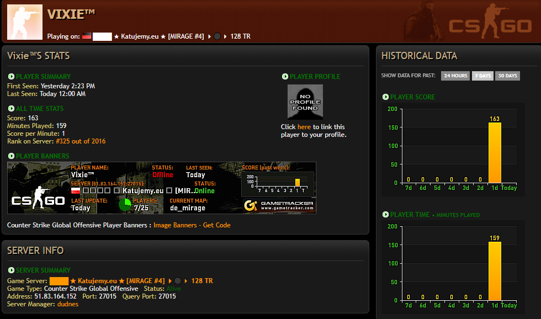
Task: Click the German flag next to Playing on
Action: (87, 36)
